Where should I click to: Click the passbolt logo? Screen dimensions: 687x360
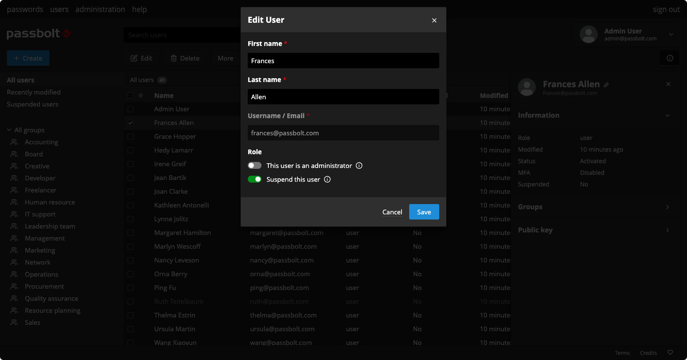(x=39, y=34)
